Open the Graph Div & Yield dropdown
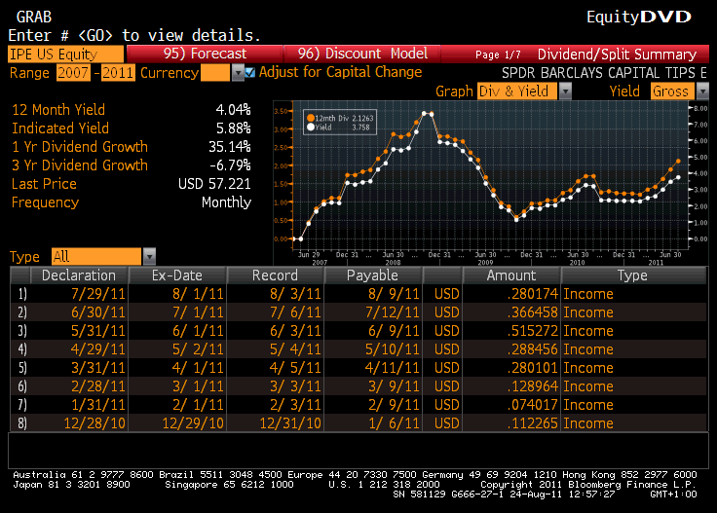717x513 pixels. [x=516, y=92]
